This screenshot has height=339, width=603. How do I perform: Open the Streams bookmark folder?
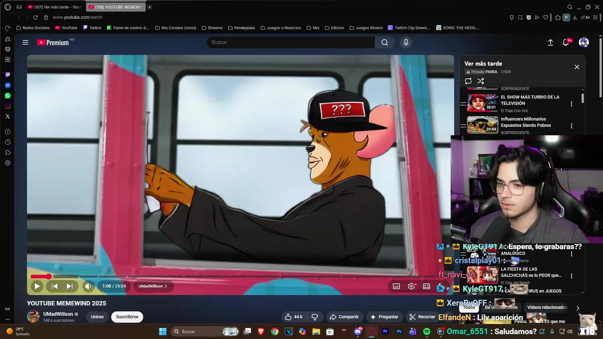click(212, 28)
